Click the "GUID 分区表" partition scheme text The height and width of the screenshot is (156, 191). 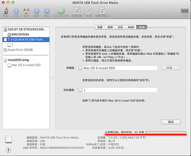click(116, 148)
